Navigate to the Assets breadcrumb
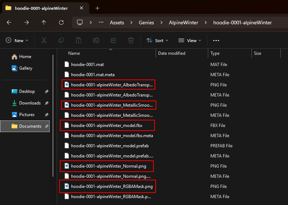This screenshot has width=288, height=205. point(117,22)
